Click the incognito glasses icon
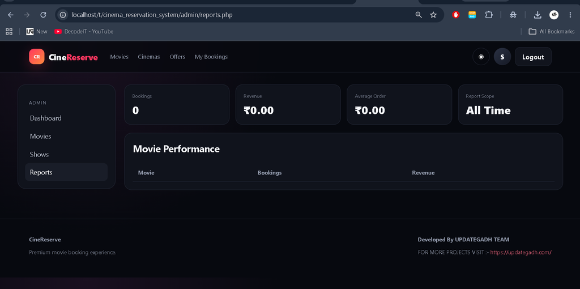The image size is (580, 289). (x=513, y=15)
